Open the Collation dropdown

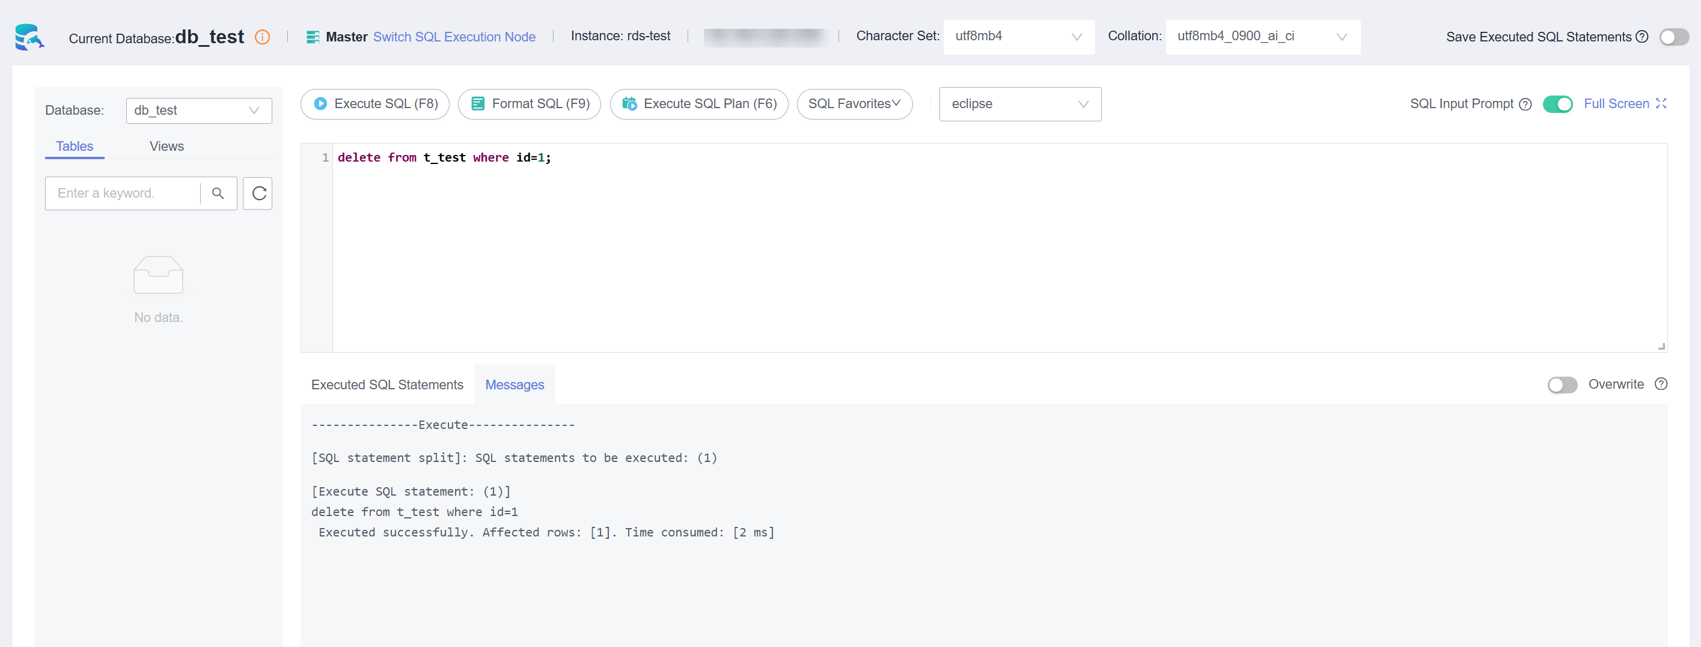pyautogui.click(x=1262, y=37)
